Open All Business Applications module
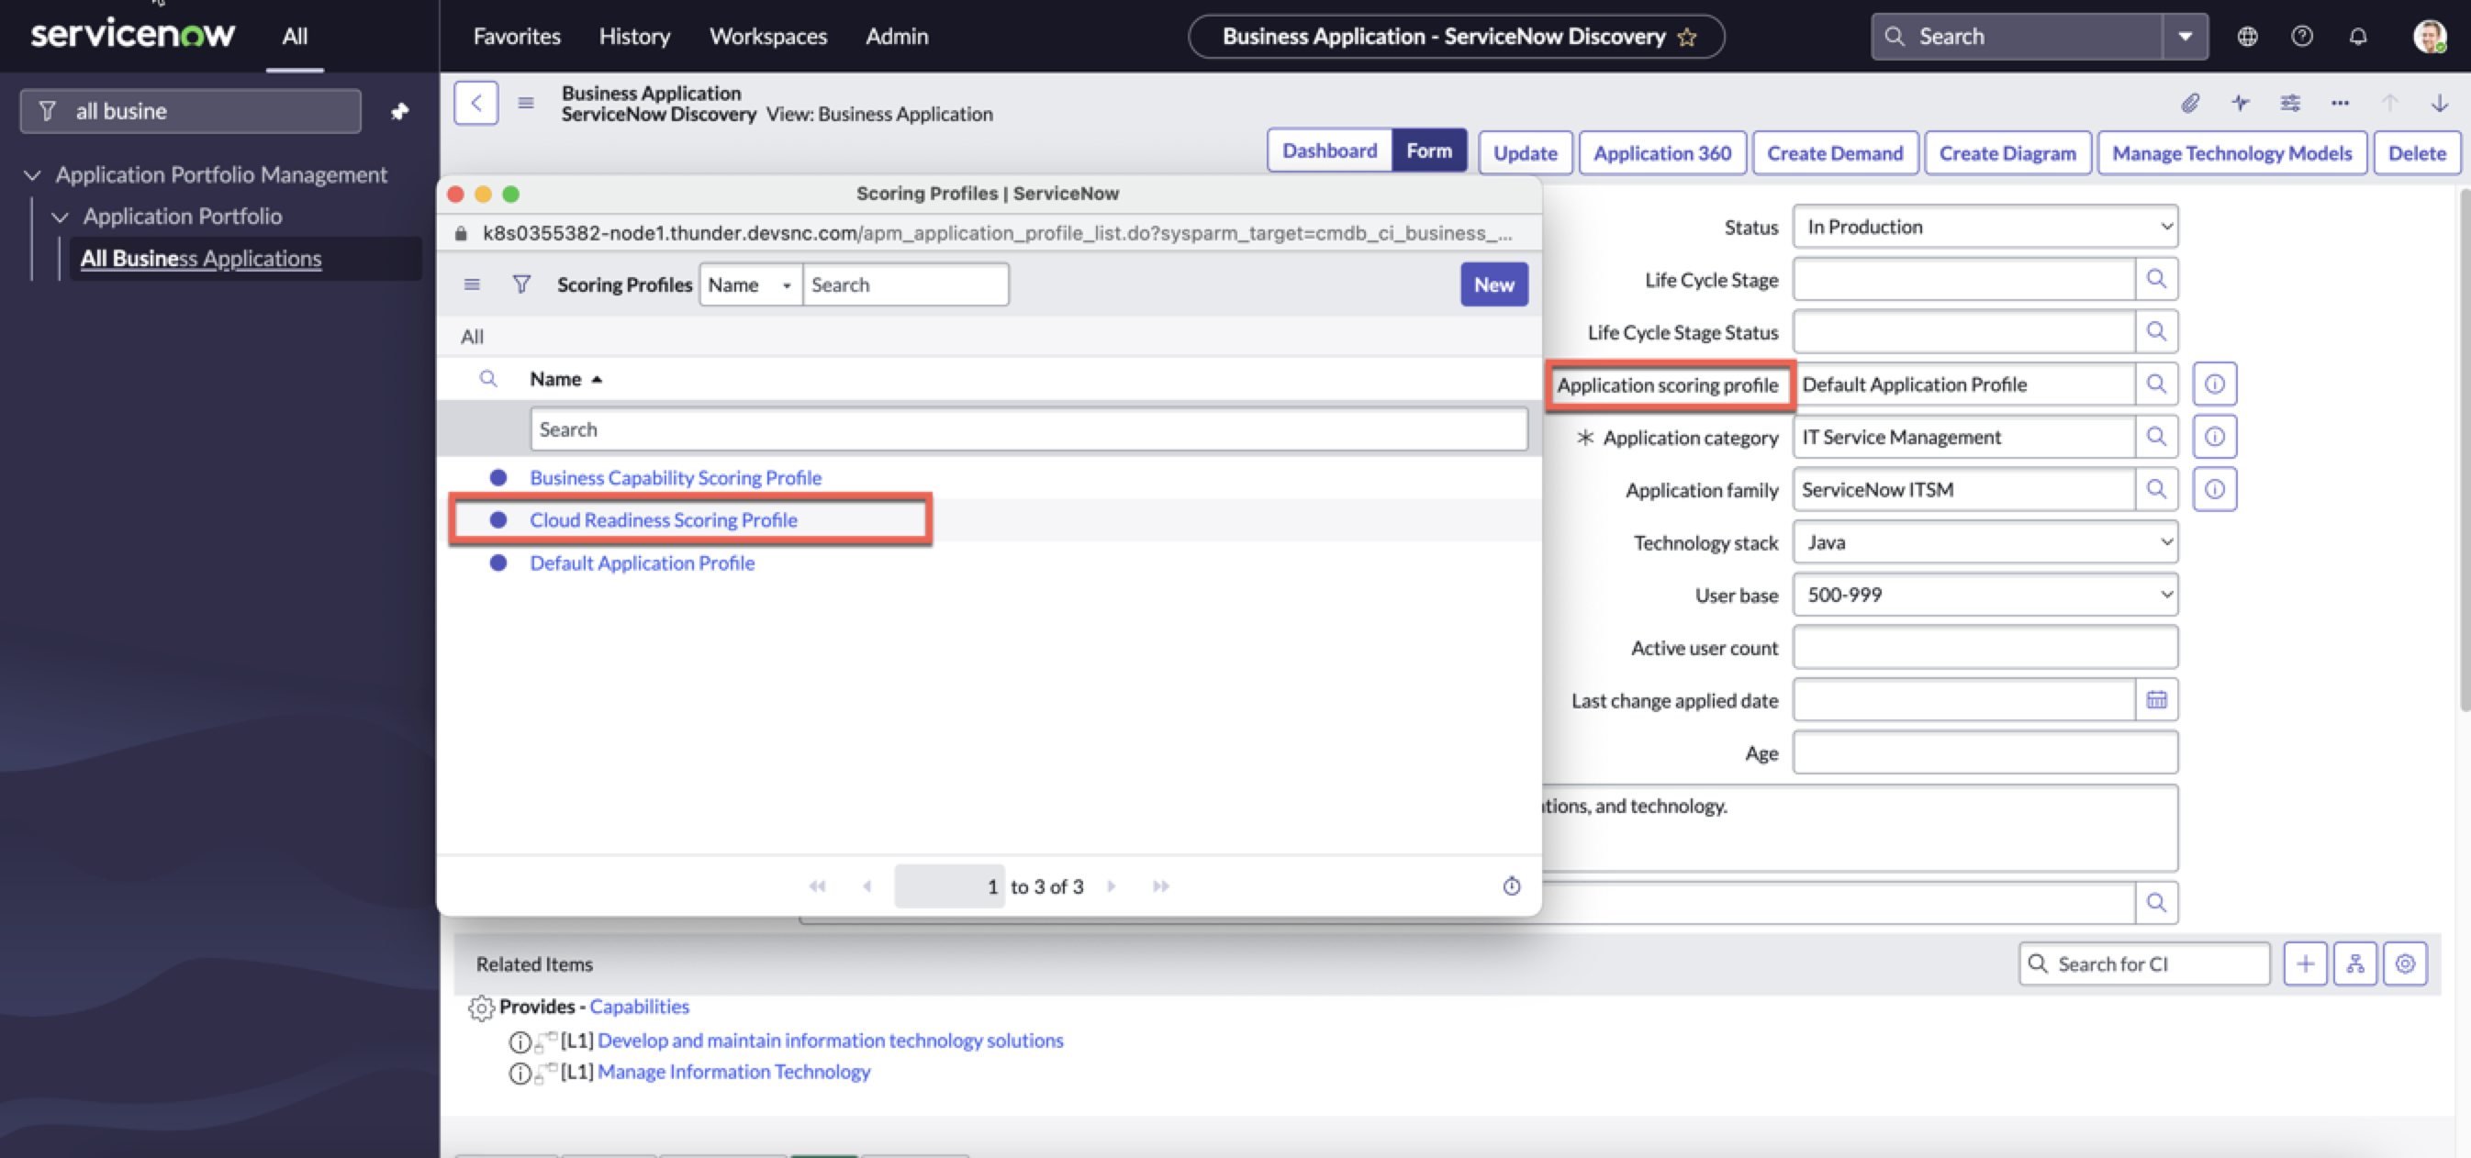The width and height of the screenshot is (2471, 1158). click(x=200, y=259)
